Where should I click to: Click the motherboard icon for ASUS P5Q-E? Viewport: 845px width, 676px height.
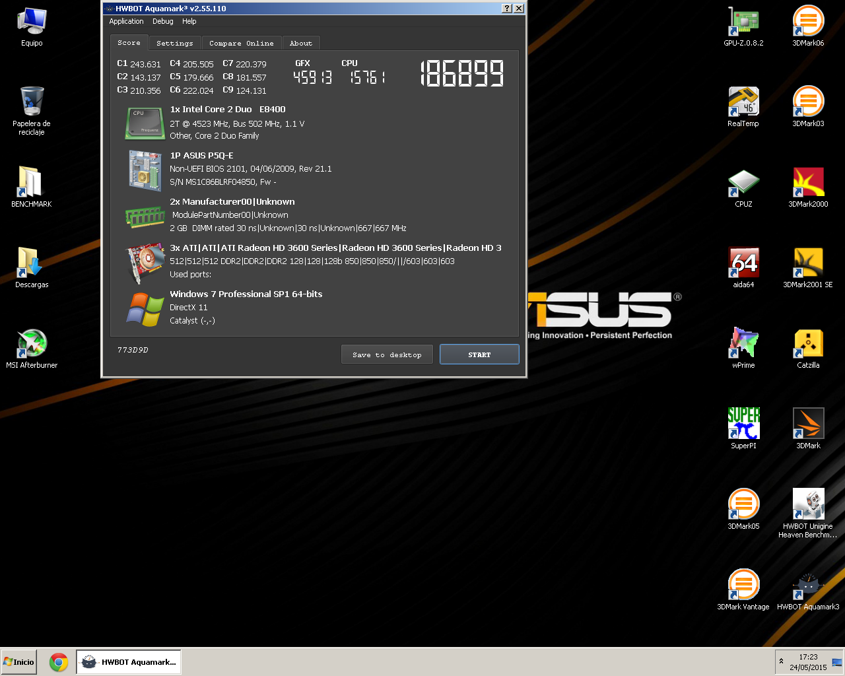[x=145, y=170]
